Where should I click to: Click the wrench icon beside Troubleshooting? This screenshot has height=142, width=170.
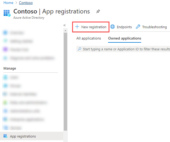click(138, 27)
